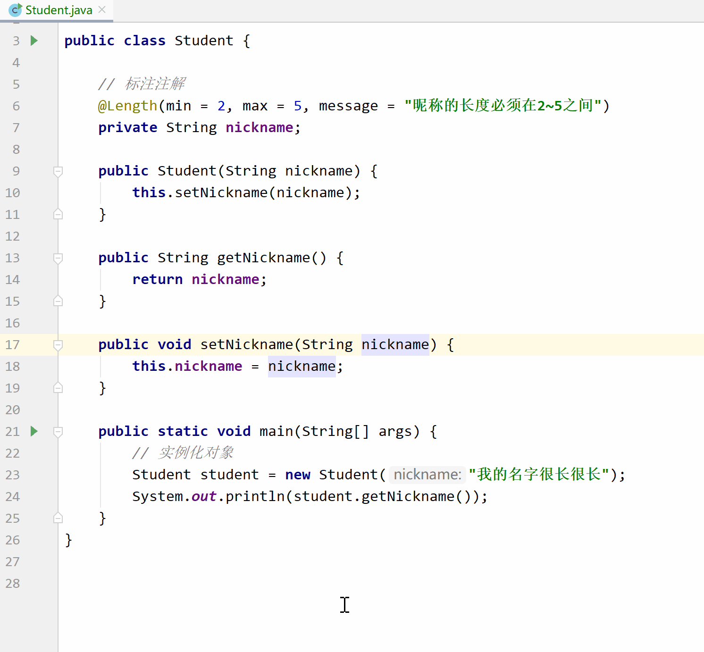The height and width of the screenshot is (652, 704).
Task: Click the comment 实例化对象
Action: 183,453
